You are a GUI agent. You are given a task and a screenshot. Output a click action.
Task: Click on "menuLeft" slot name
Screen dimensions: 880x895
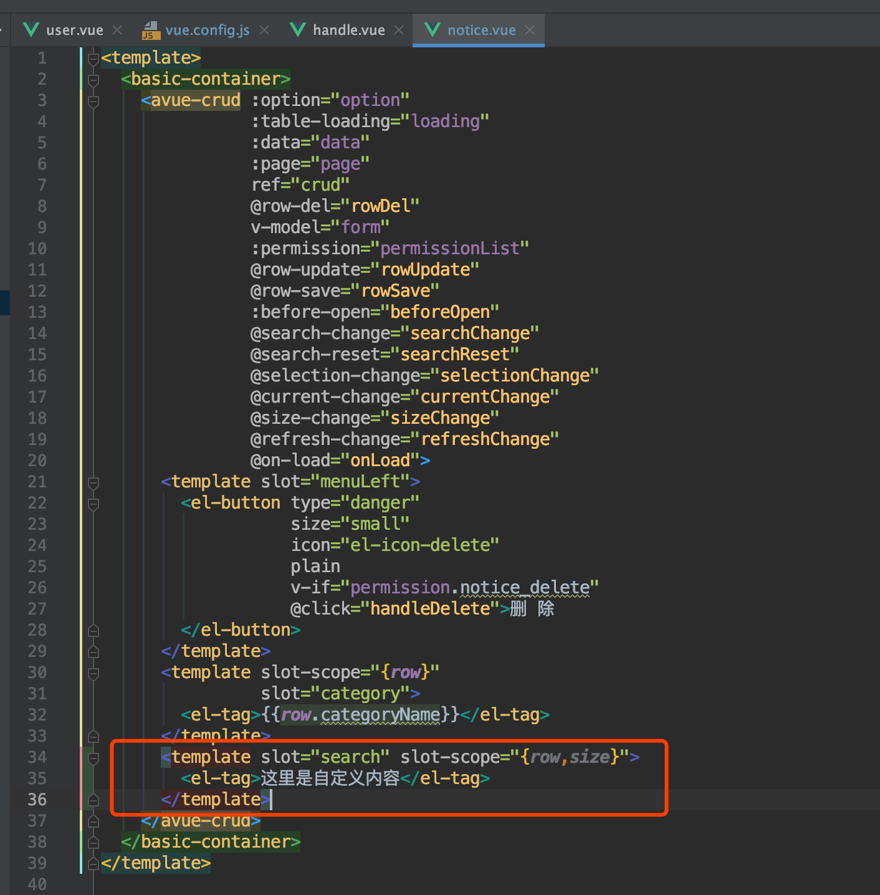360,482
